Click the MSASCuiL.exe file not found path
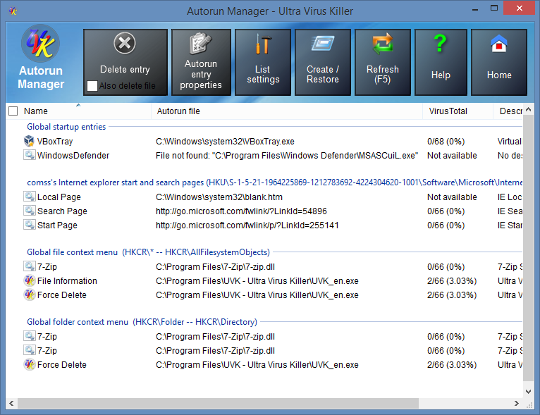Viewport: 540px width, 415px height. pos(286,156)
